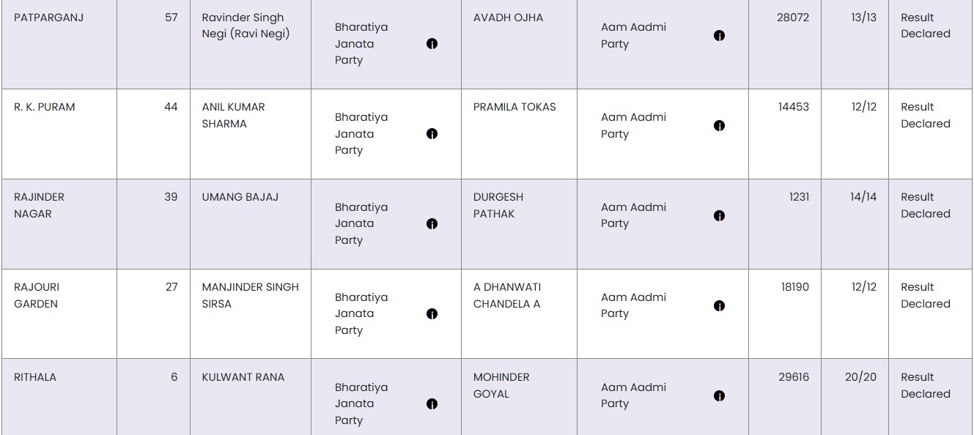Click info icon for Dhanwati Chandela's party
The width and height of the screenshot is (974, 435).
[720, 306]
